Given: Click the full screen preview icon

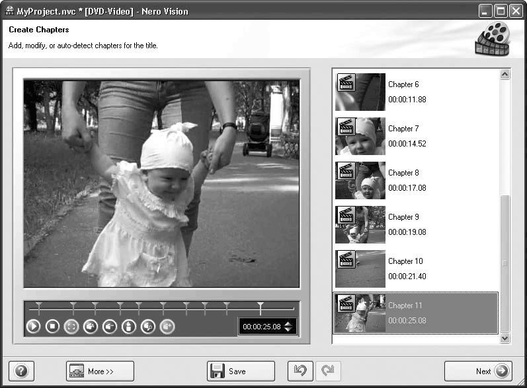Looking at the screenshot, I should tap(71, 326).
